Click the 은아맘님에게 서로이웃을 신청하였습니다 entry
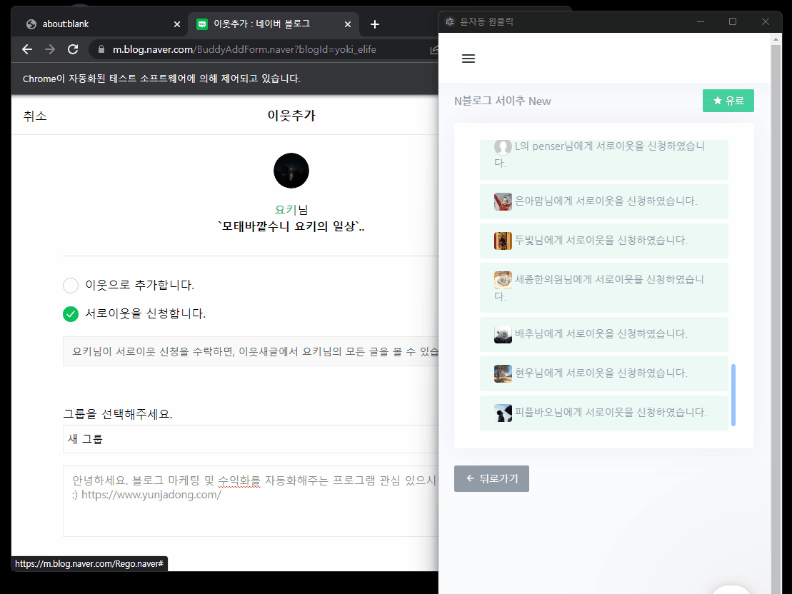 (604, 201)
